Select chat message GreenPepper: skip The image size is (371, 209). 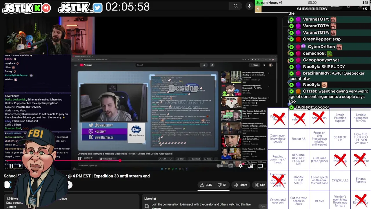(322, 39)
